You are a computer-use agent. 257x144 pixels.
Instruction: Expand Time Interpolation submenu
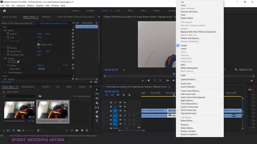200,104
